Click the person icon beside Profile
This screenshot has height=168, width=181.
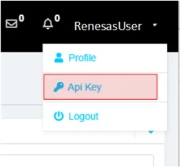(x=59, y=58)
